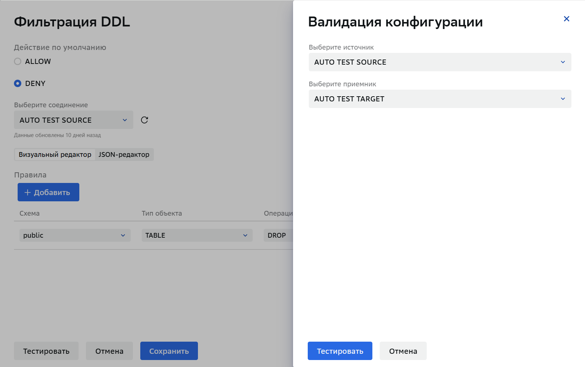This screenshot has width=585, height=367.
Task: Click the Схема column header
Action: (29, 213)
